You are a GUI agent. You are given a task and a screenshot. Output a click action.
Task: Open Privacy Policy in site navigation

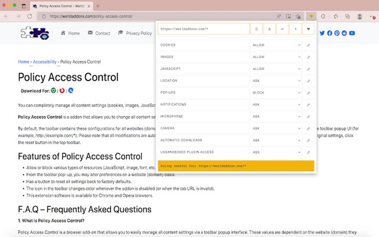(135, 33)
